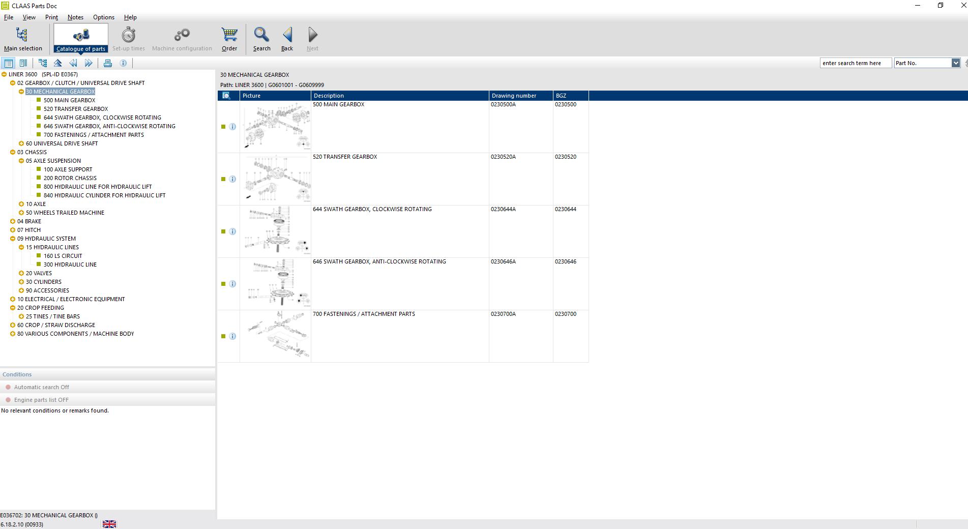
Task: Collapse the 09 HYDRAULIC SYSTEM node
Action: [x=13, y=239]
